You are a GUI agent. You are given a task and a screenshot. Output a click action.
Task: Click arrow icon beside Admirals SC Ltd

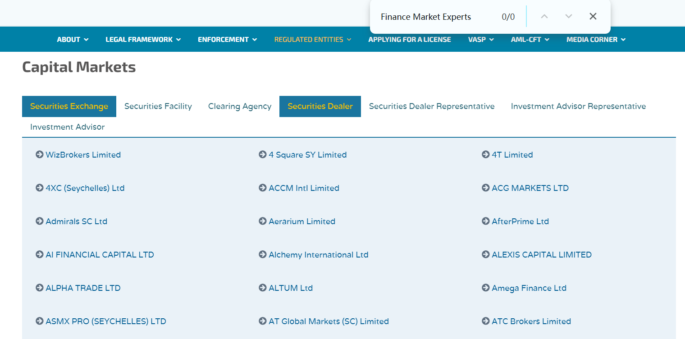click(40, 221)
